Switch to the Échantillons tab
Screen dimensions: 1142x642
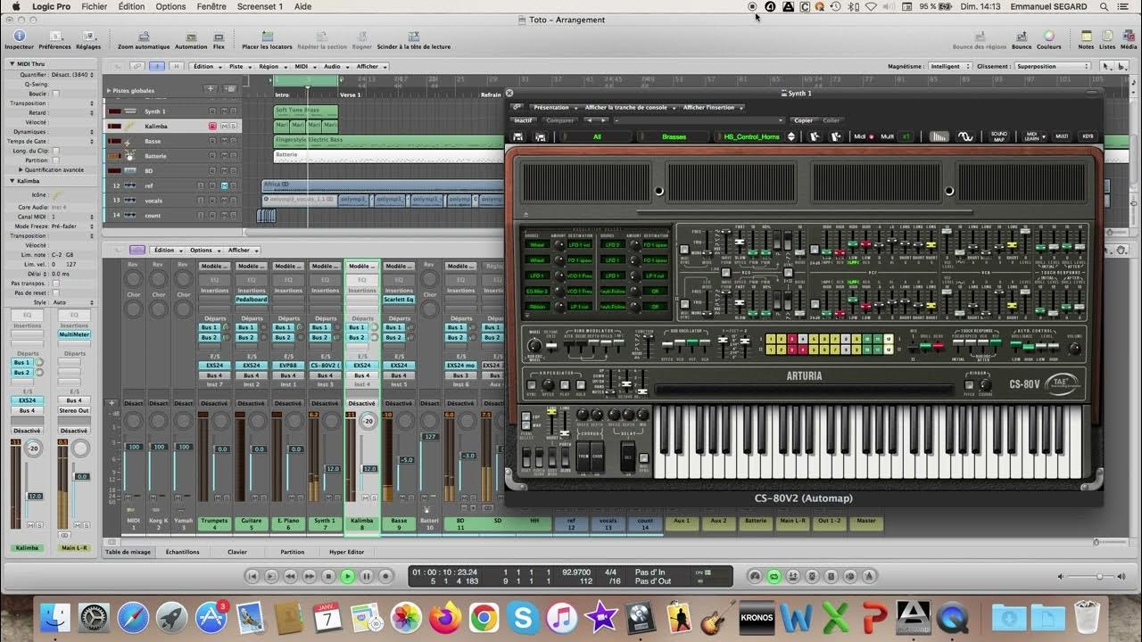pyautogui.click(x=183, y=552)
